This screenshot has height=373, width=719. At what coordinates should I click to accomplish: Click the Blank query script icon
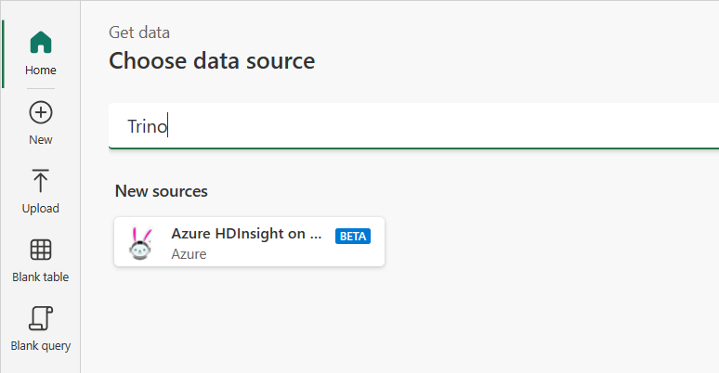[41, 318]
